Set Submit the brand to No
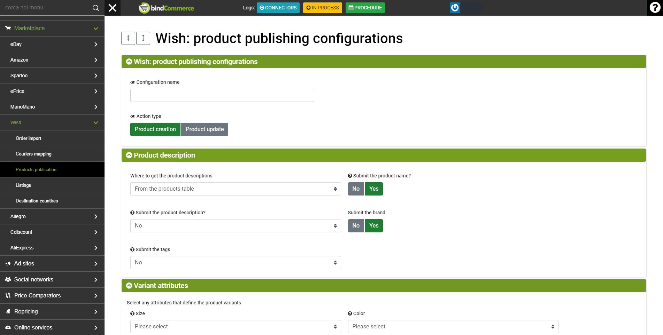The width and height of the screenshot is (663, 335). [356, 226]
